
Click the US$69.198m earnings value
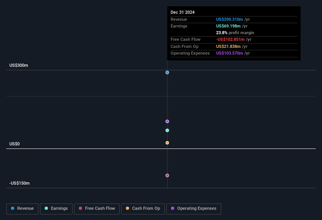(228, 26)
